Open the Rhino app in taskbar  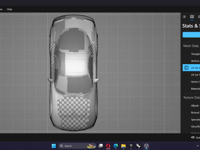tap(139, 146)
